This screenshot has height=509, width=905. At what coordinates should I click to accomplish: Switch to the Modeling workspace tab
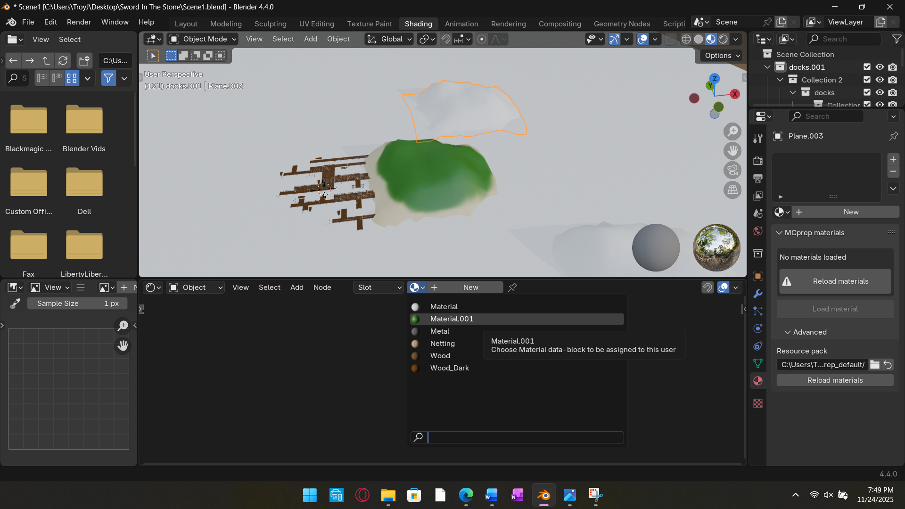[226, 24]
